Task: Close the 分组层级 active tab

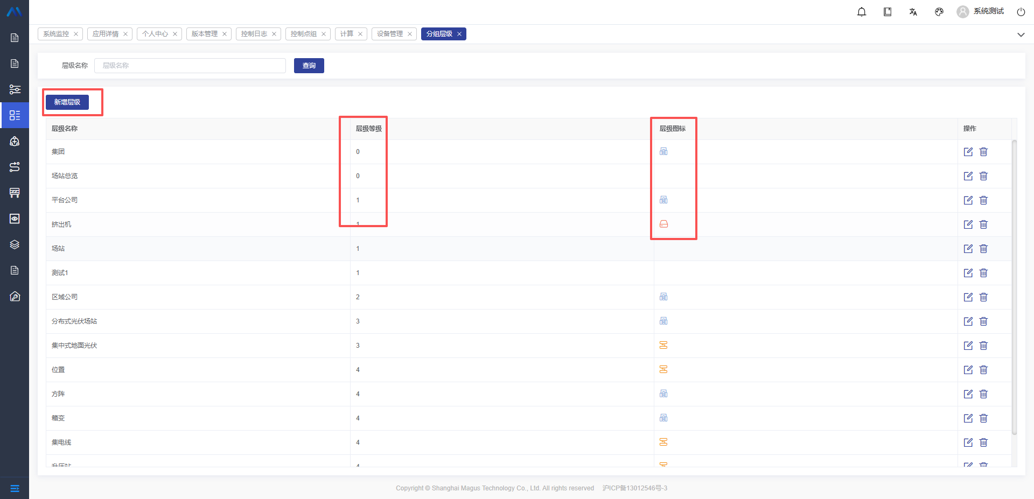Action: tap(459, 34)
